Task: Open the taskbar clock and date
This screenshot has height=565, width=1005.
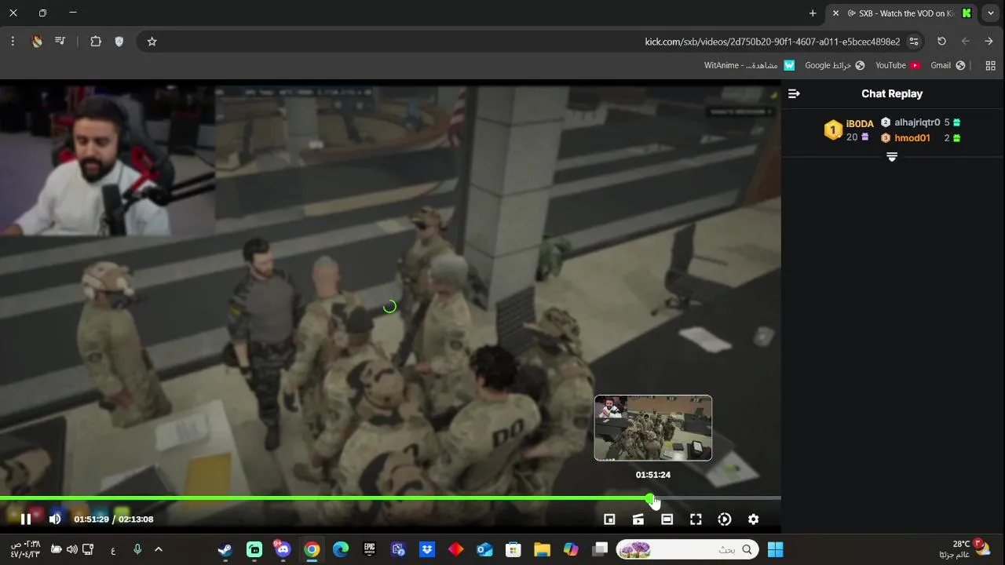Action: click(25, 549)
